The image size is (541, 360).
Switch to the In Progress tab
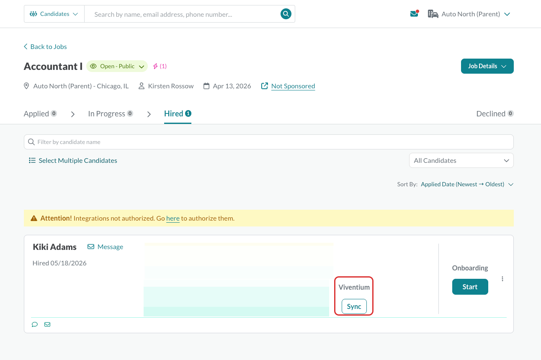point(111,113)
